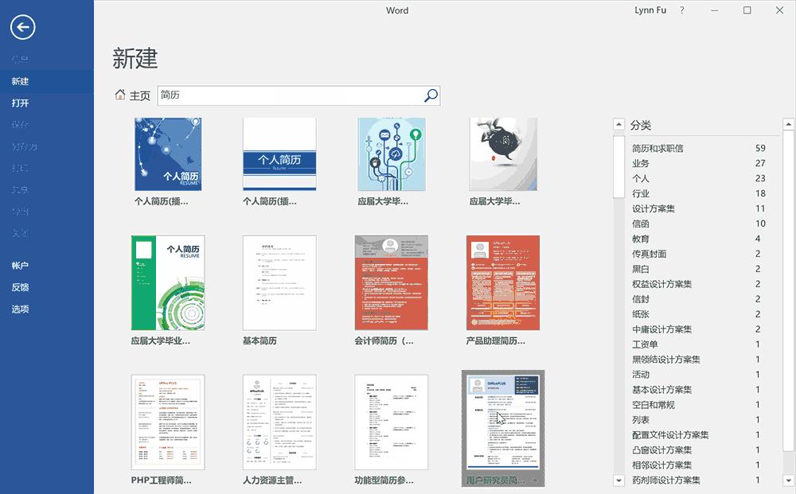The image size is (796, 494).
Task: Open 反馈 from the sidebar
Action: (19, 286)
